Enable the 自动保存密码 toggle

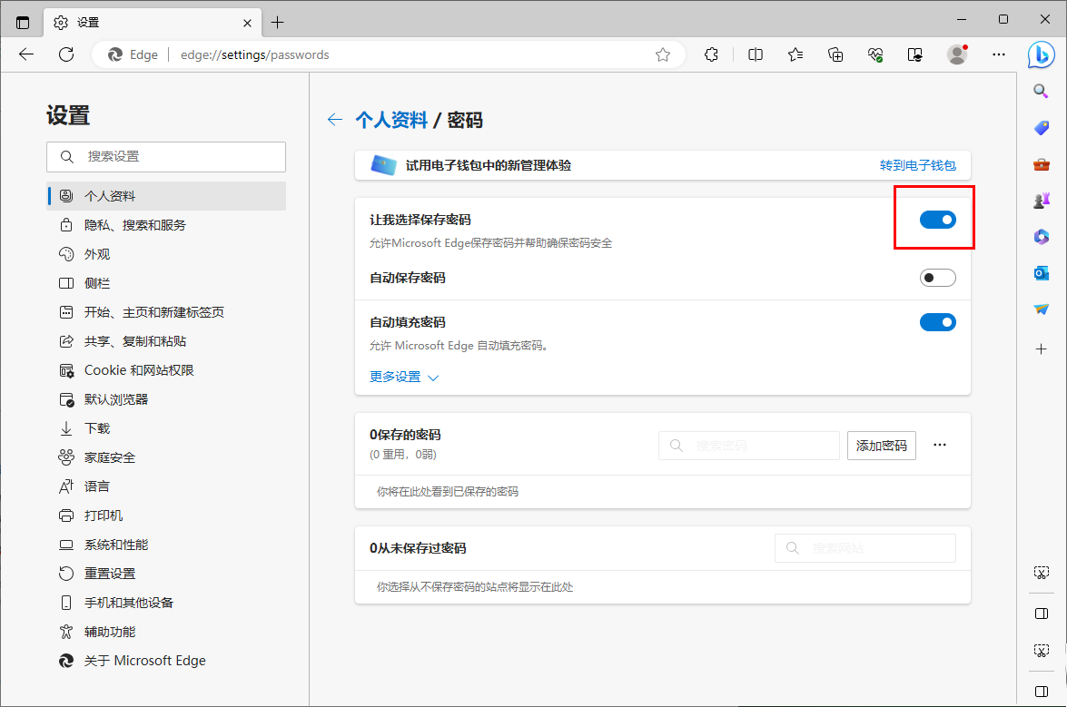coord(938,278)
